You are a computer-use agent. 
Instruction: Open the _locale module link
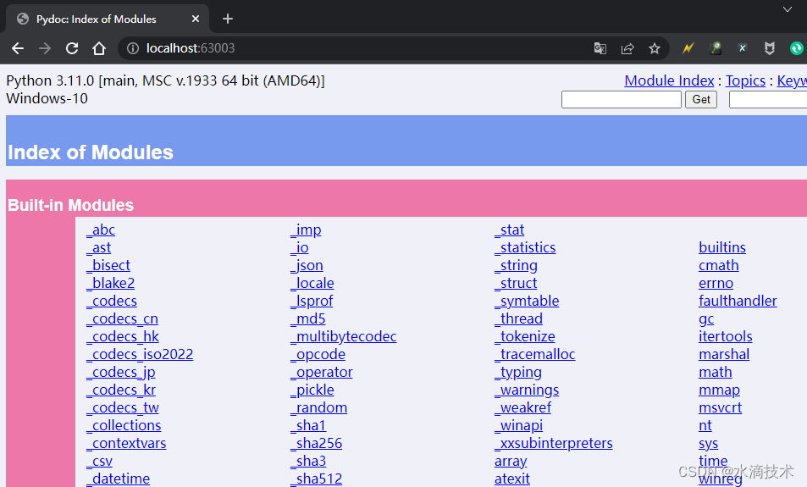312,283
